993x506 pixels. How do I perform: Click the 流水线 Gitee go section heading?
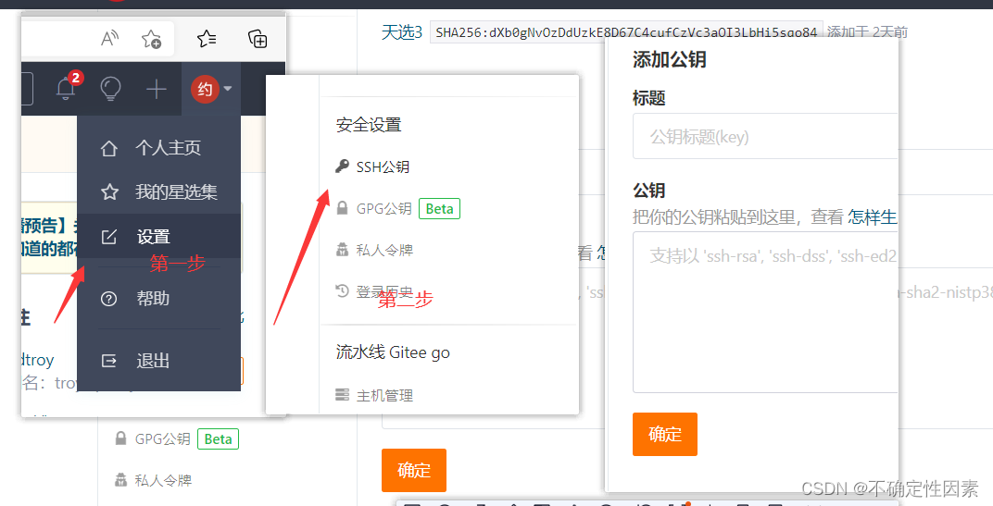click(x=393, y=352)
